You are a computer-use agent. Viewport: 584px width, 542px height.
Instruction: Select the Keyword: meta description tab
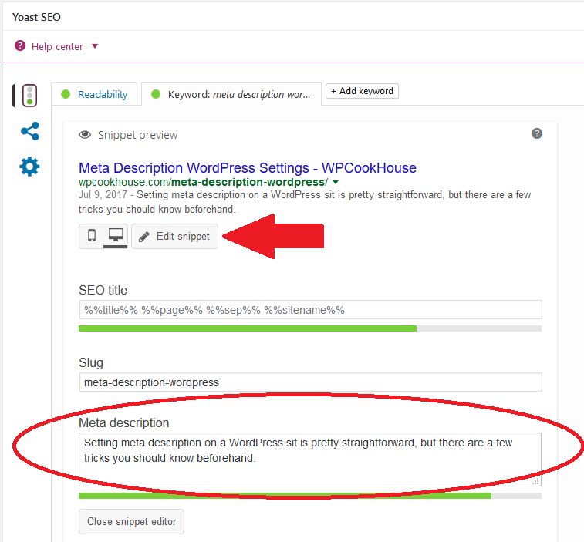point(231,95)
